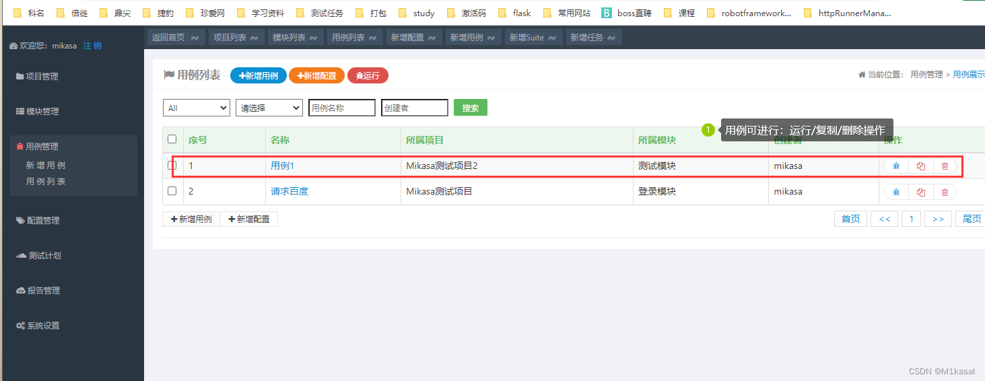
Task: Open the 捷豹 bookmark folder
Action: pos(158,13)
